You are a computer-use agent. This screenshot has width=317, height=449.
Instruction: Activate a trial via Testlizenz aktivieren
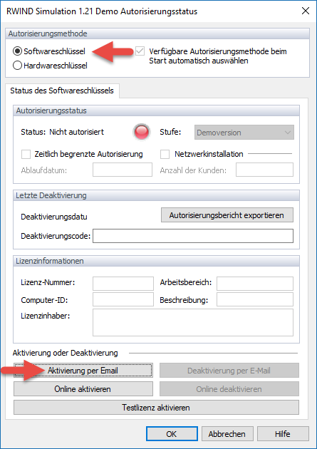pos(156,407)
